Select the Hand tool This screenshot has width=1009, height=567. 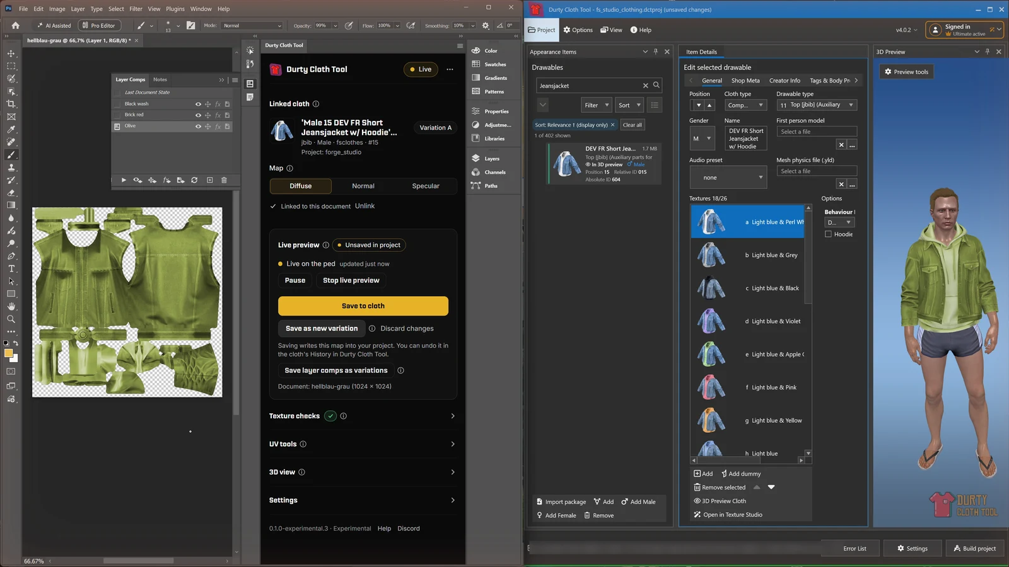tap(11, 307)
